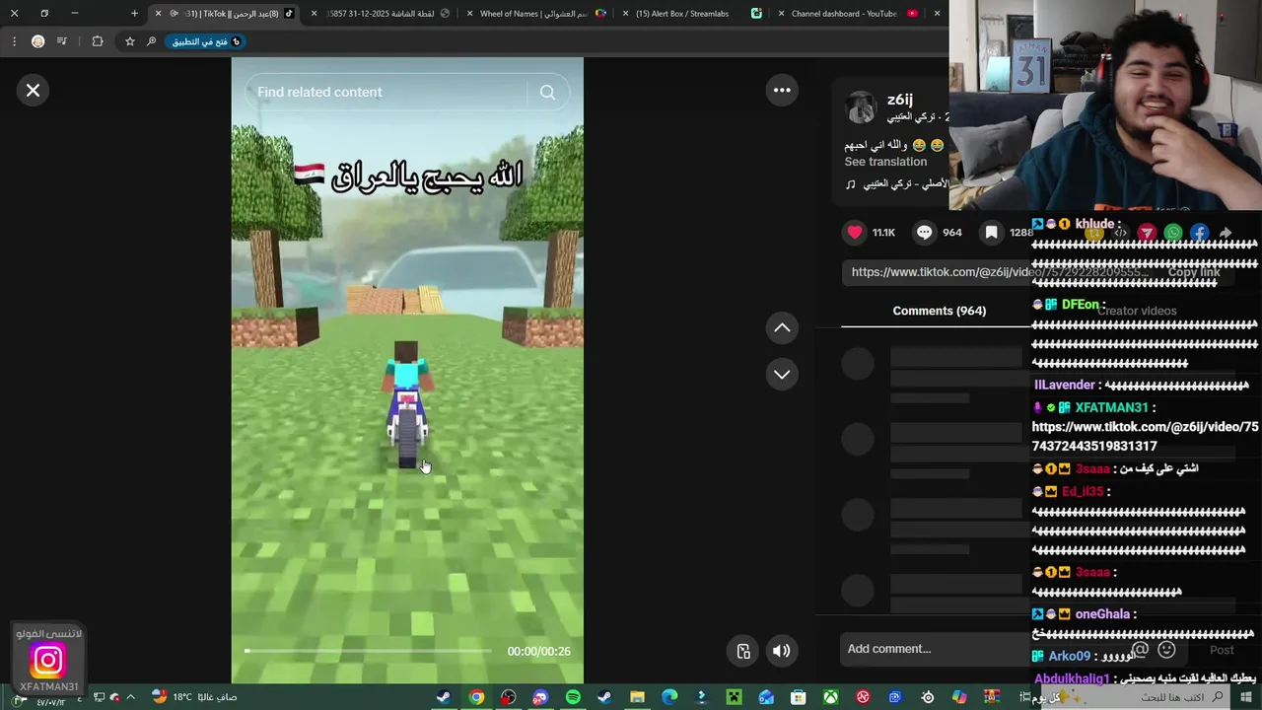Open the emoji picker in comment box
Viewport: 1262px width, 710px height.
[x=1166, y=649]
